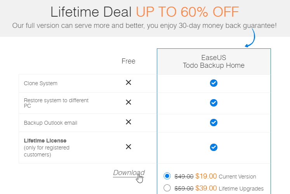This screenshot has width=290, height=194.
Task: Click the blue curved arrow icon
Action: [x=250, y=38]
